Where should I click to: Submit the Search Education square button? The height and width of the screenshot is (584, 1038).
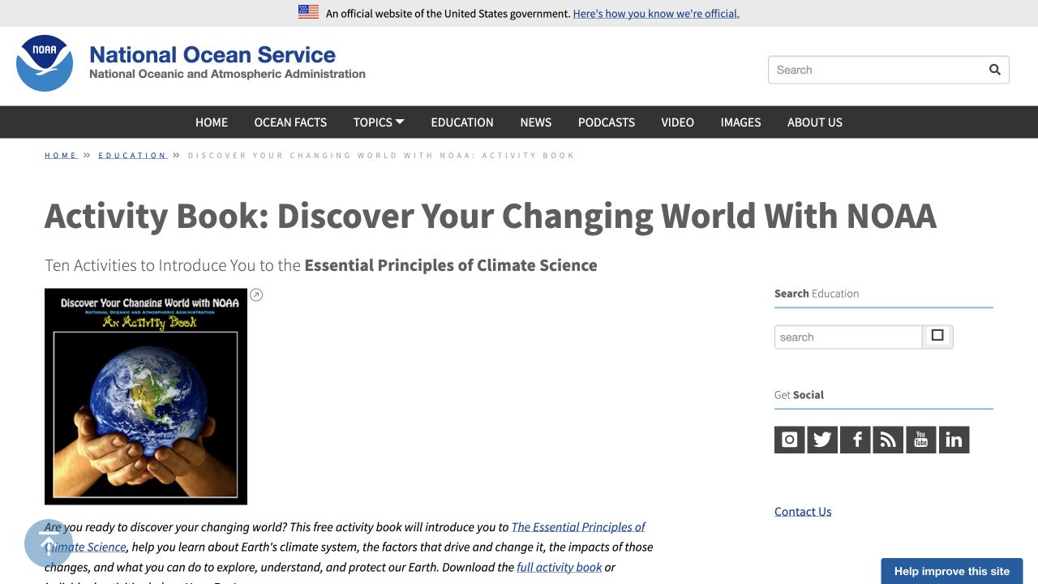pyautogui.click(x=937, y=336)
